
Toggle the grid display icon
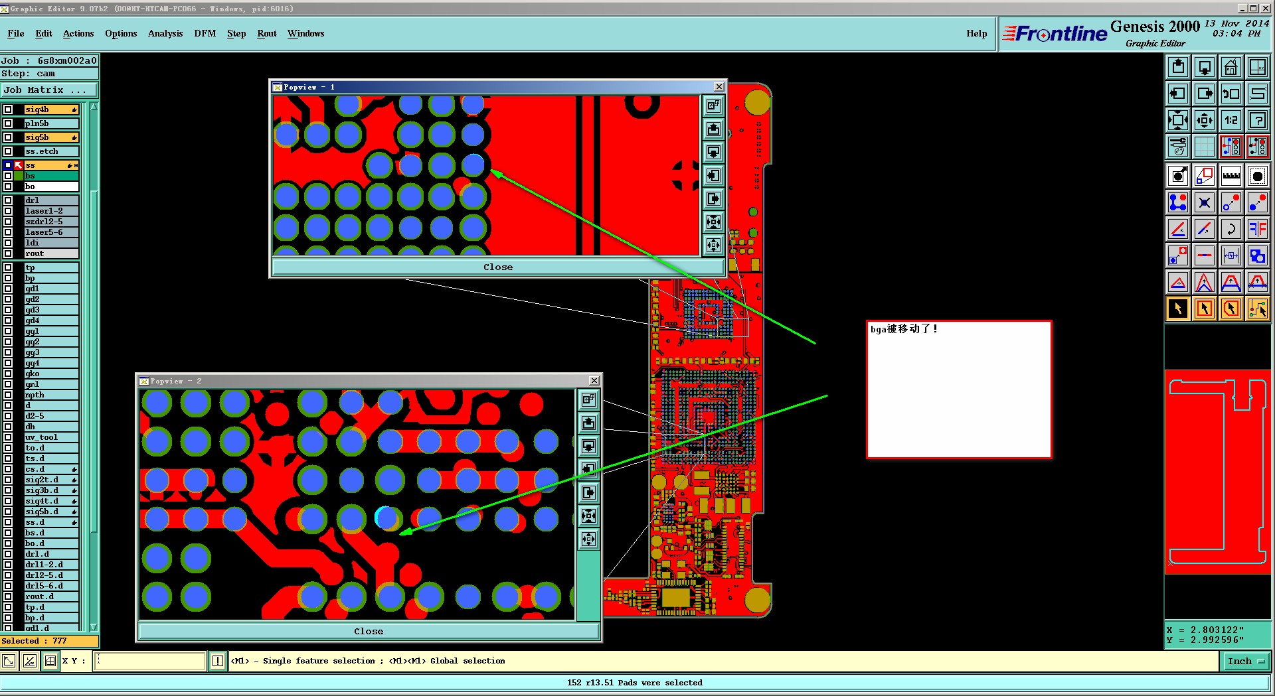tap(1205, 147)
